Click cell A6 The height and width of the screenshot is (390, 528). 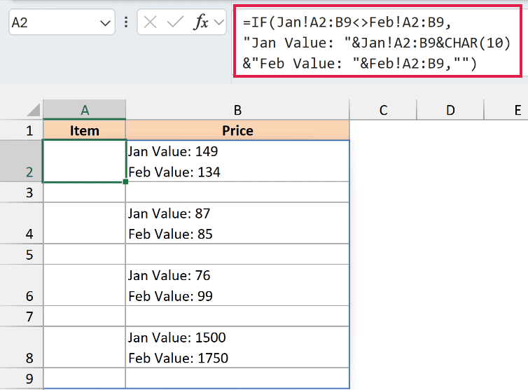click(x=85, y=285)
